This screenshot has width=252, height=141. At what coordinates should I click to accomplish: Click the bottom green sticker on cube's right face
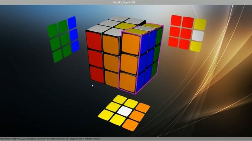[x=155, y=69]
